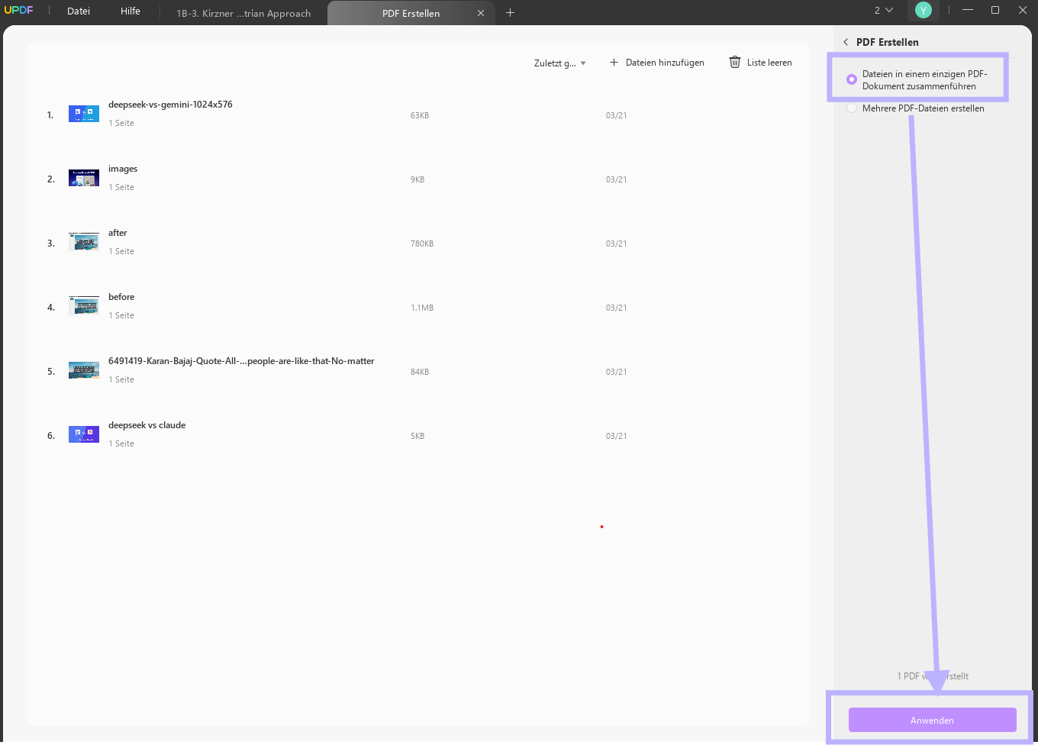
Task: Open the Zuletzt sort dropdown
Action: (560, 63)
